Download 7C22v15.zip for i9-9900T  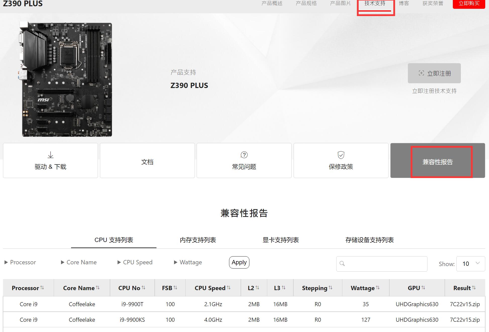tap(465, 304)
